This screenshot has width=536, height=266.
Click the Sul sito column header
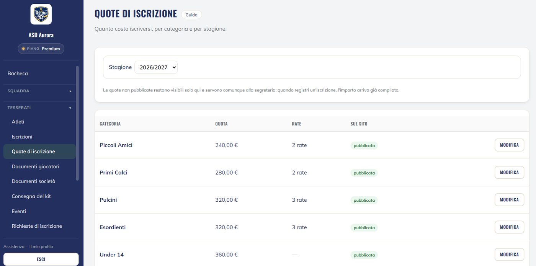(359, 124)
